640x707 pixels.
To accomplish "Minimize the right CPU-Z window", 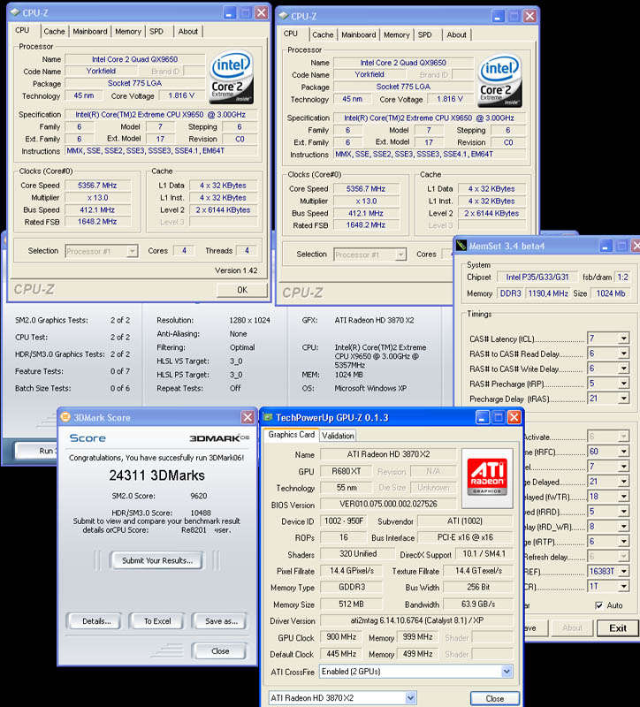I will click(x=498, y=16).
